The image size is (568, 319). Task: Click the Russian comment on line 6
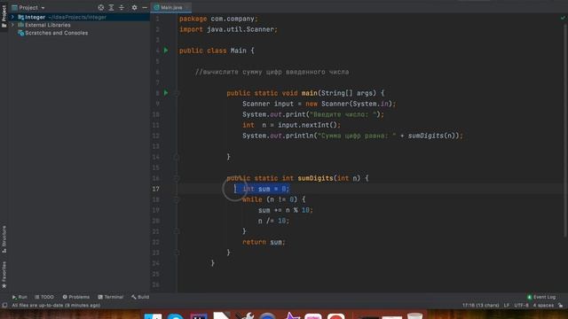click(272, 72)
